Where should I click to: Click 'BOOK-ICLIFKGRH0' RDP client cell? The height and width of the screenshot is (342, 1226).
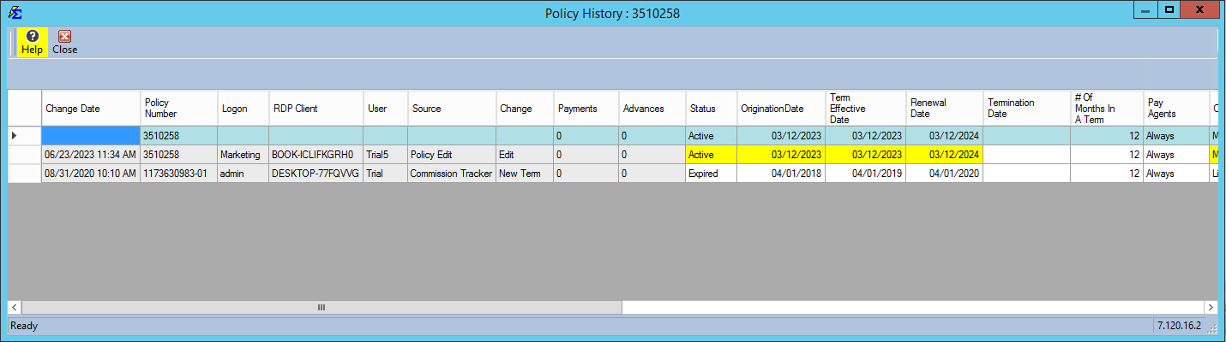tap(316, 155)
